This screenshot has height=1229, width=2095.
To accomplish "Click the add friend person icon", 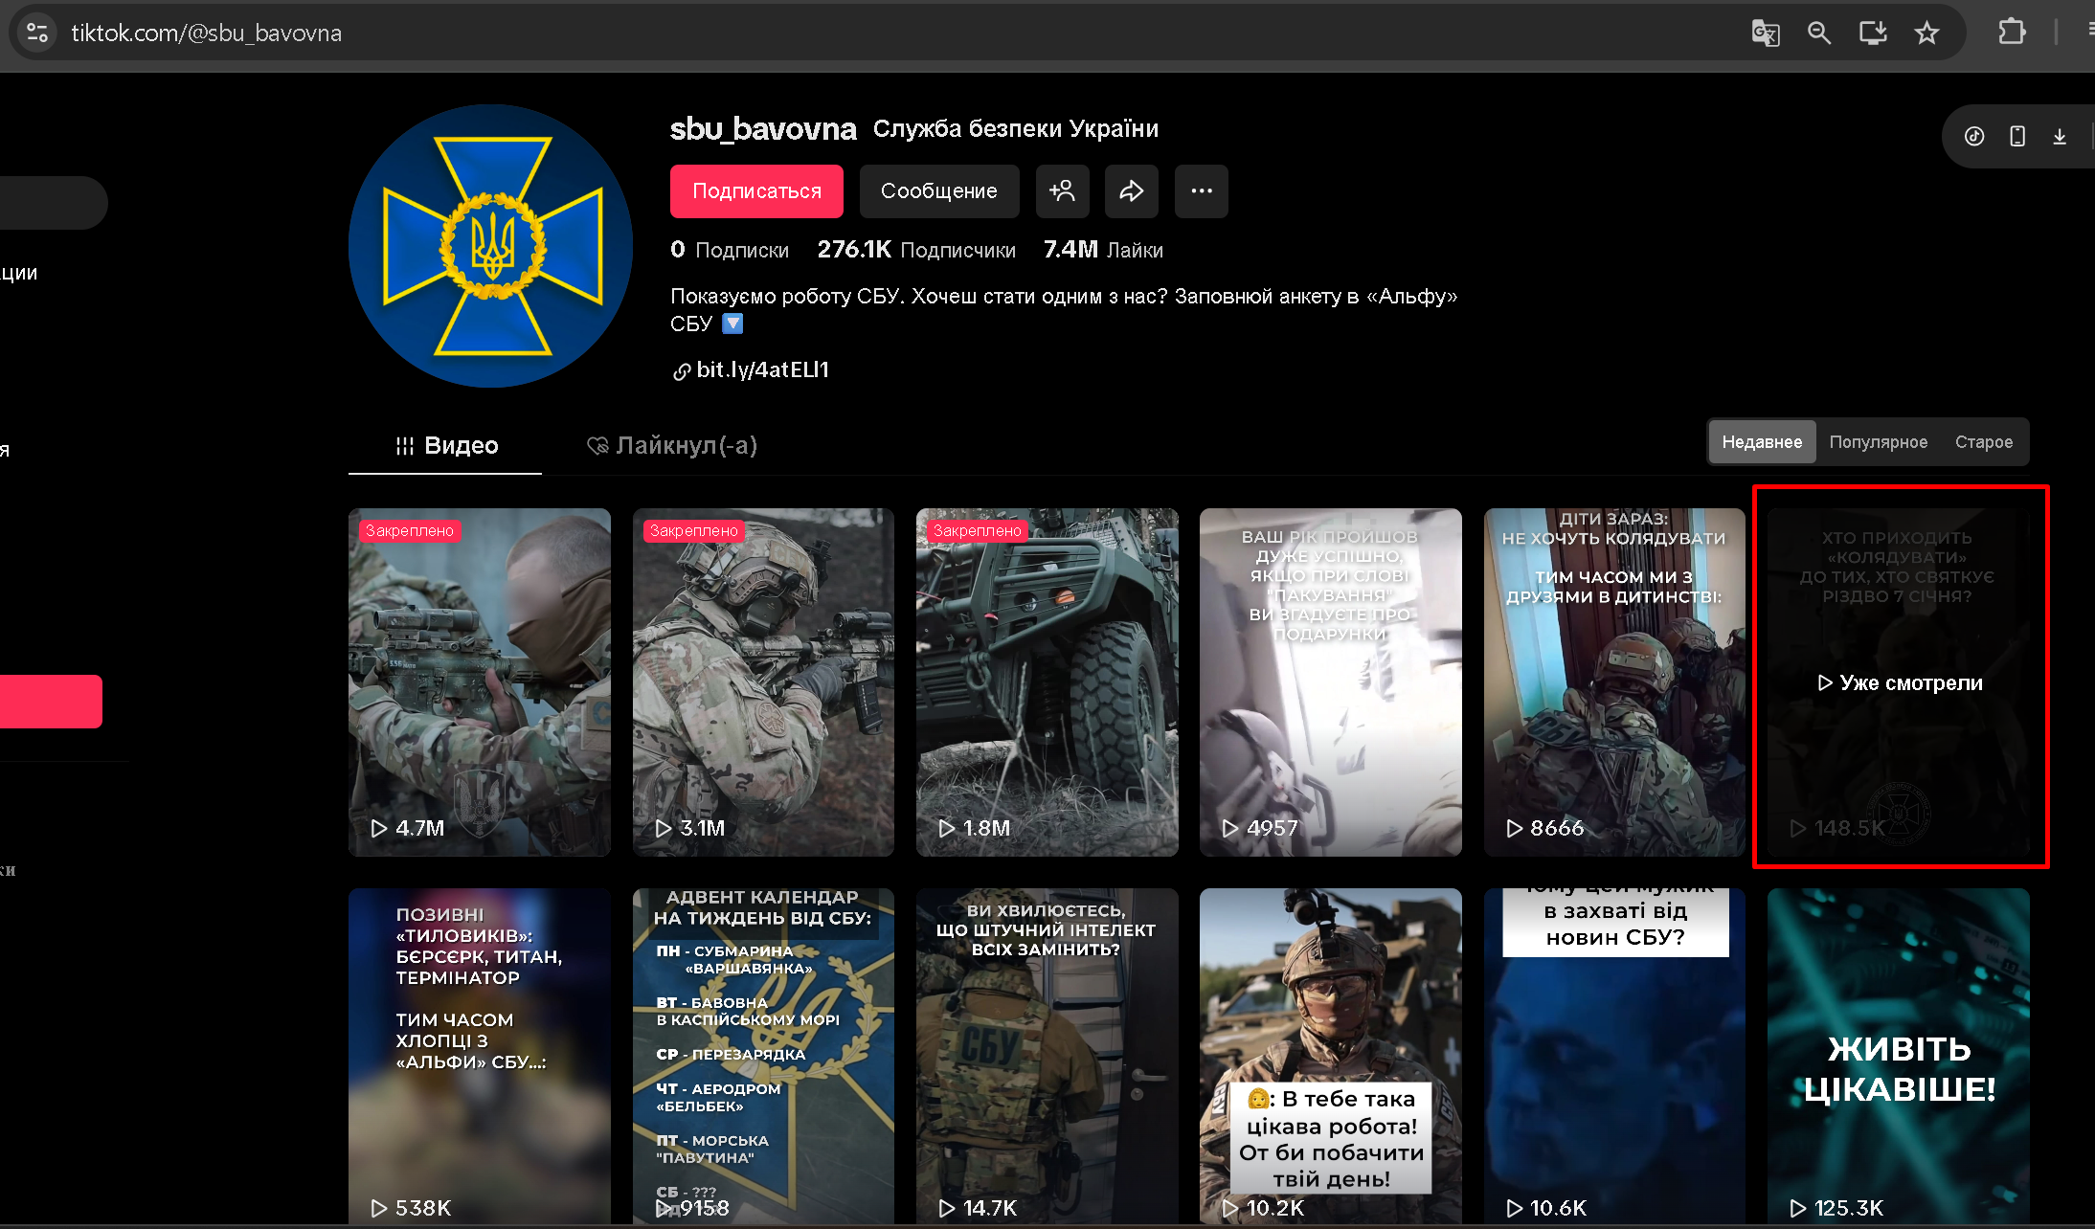I will pos(1062,191).
